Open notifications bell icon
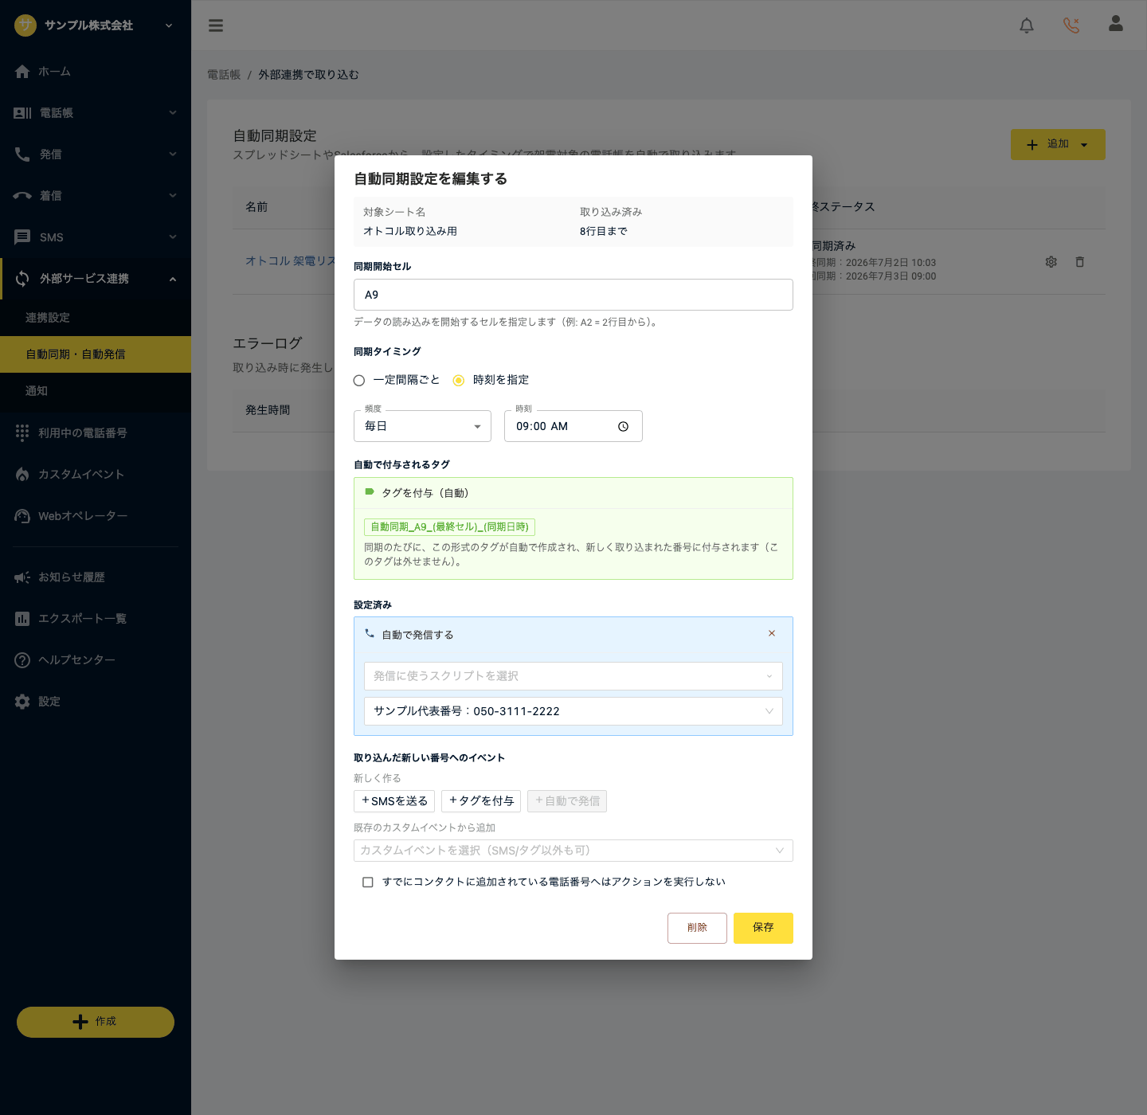The image size is (1147, 1115). 1027,25
